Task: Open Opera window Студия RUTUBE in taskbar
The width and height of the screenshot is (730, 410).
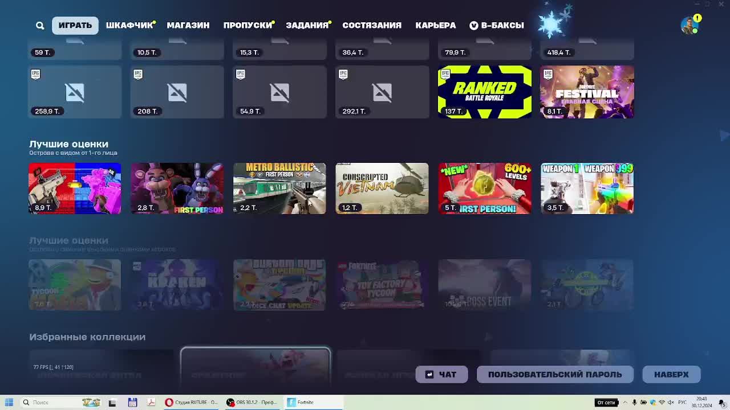Action: (x=192, y=402)
